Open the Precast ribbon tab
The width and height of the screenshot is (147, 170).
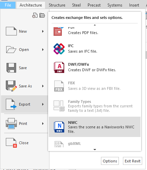[x=94, y=5]
